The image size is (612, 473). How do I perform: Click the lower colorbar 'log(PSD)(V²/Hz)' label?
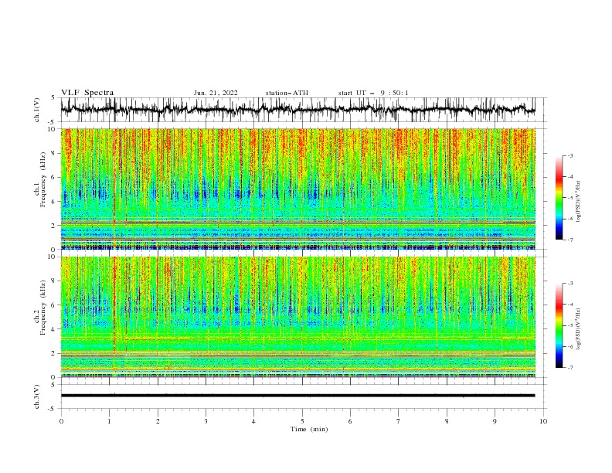(579, 329)
